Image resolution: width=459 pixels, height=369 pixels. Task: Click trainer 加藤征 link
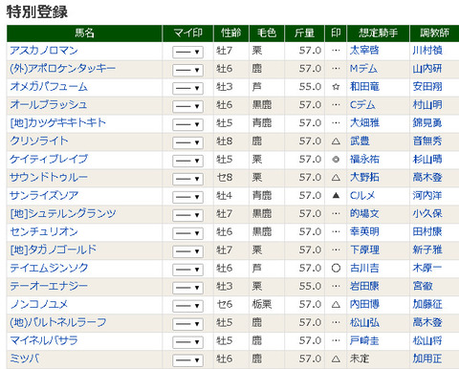coord(427,305)
